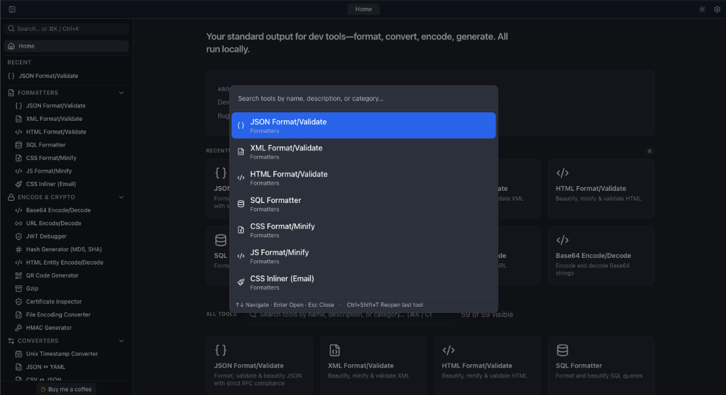Select the QR Code Generator tool

pos(52,275)
